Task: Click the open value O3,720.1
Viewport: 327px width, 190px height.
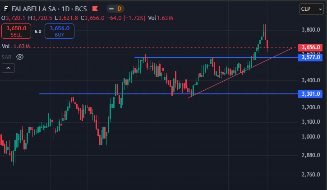Action: click(14, 18)
